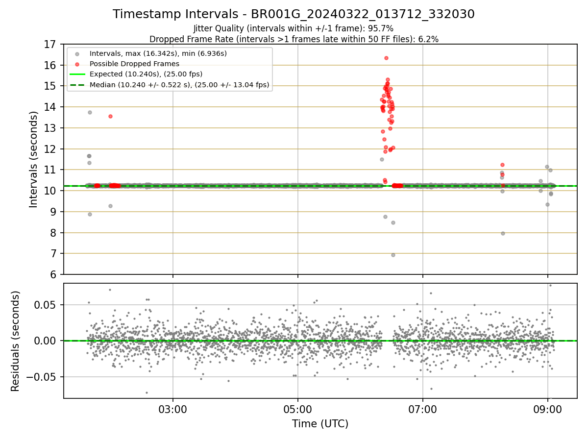Viewport: 588px width, 441px height.
Task: Click the '−0.05' residuals tick label
Action: point(42,377)
